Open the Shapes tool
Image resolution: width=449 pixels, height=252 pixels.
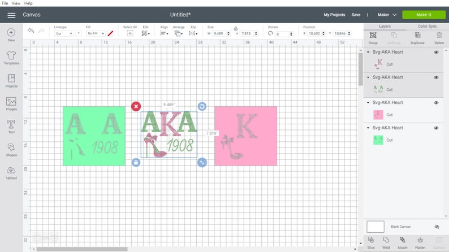click(x=11, y=149)
